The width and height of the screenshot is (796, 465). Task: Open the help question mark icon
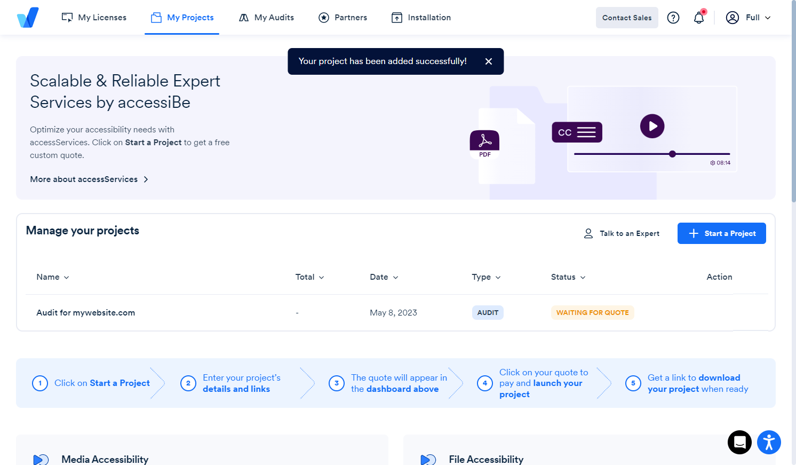coord(673,18)
